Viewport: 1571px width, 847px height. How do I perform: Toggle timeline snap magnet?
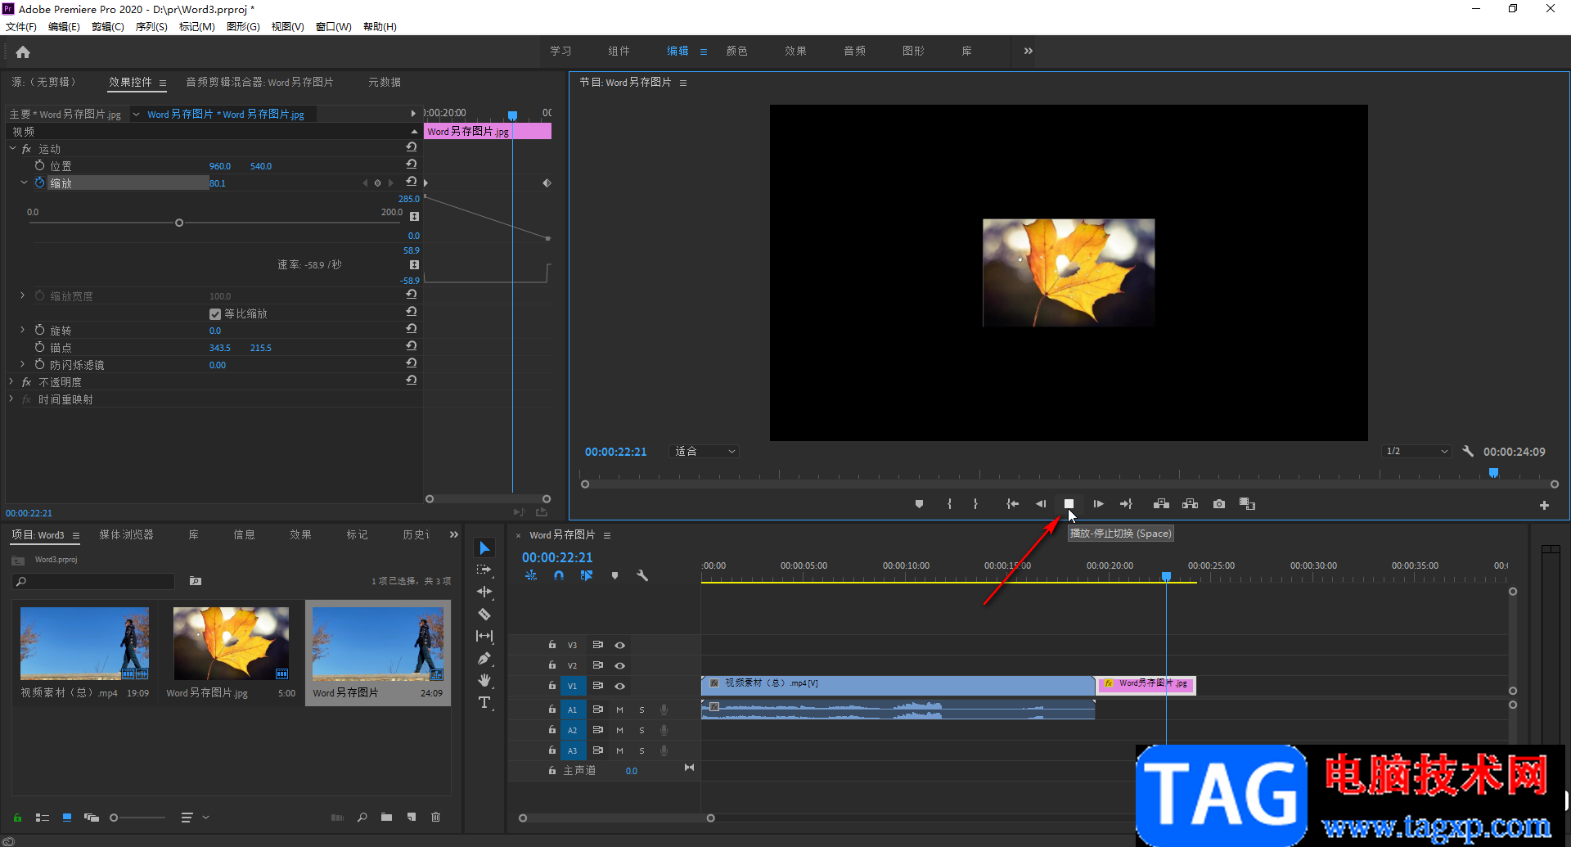coord(559,575)
